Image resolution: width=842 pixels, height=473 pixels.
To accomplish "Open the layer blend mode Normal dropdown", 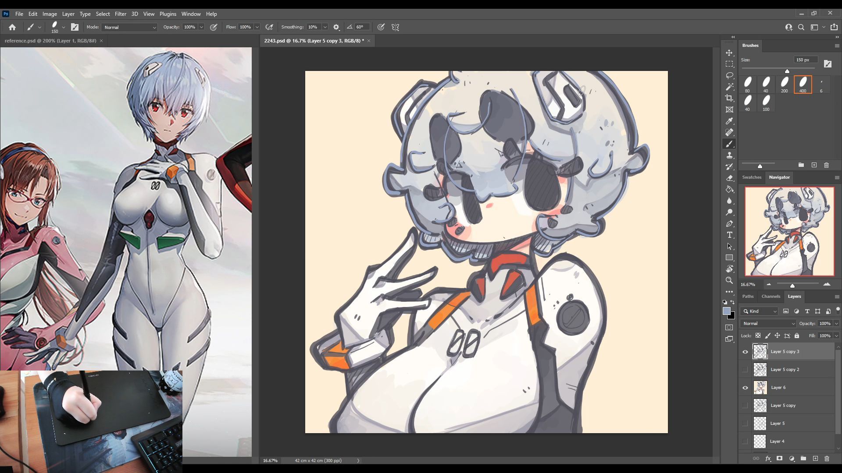I will click(x=768, y=324).
